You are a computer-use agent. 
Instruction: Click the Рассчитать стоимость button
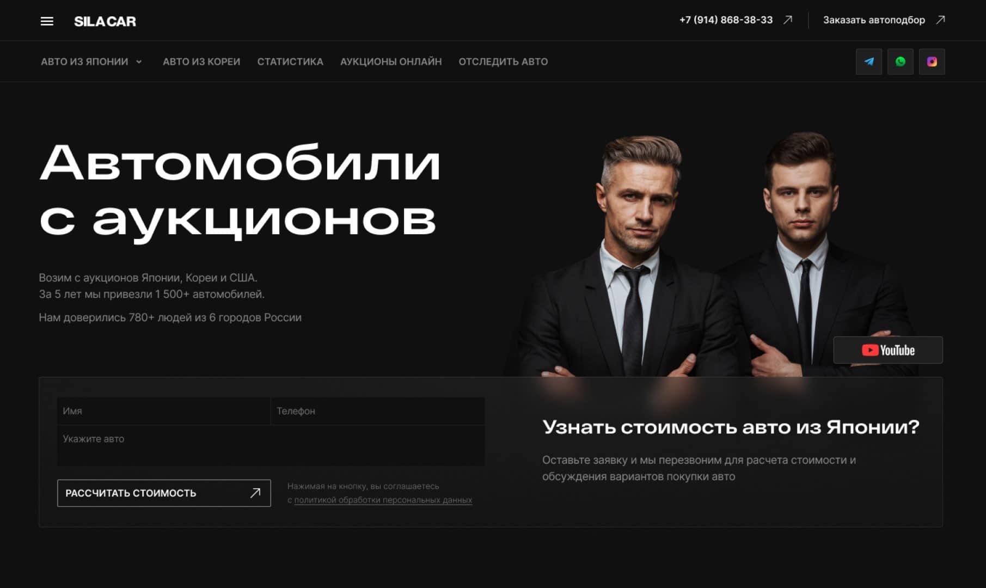click(164, 493)
